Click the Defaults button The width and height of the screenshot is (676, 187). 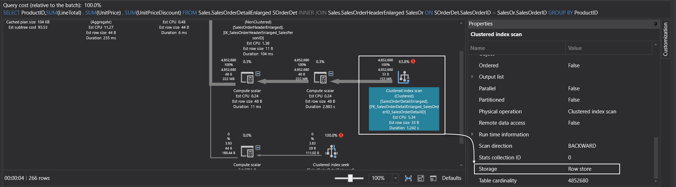tap(451, 178)
